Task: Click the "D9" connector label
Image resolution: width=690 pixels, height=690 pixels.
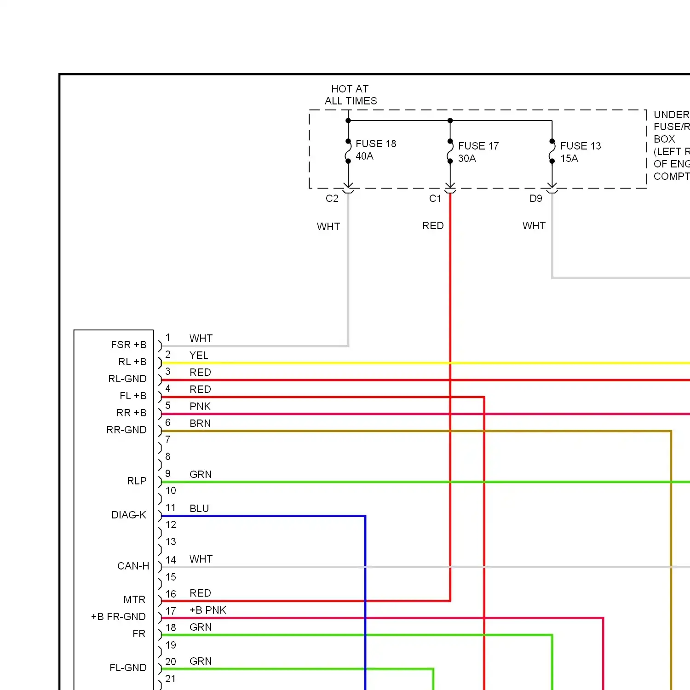Action: point(536,198)
